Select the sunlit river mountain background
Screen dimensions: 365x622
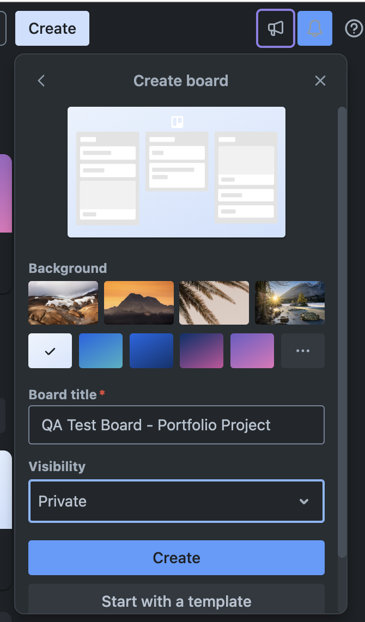coord(290,303)
